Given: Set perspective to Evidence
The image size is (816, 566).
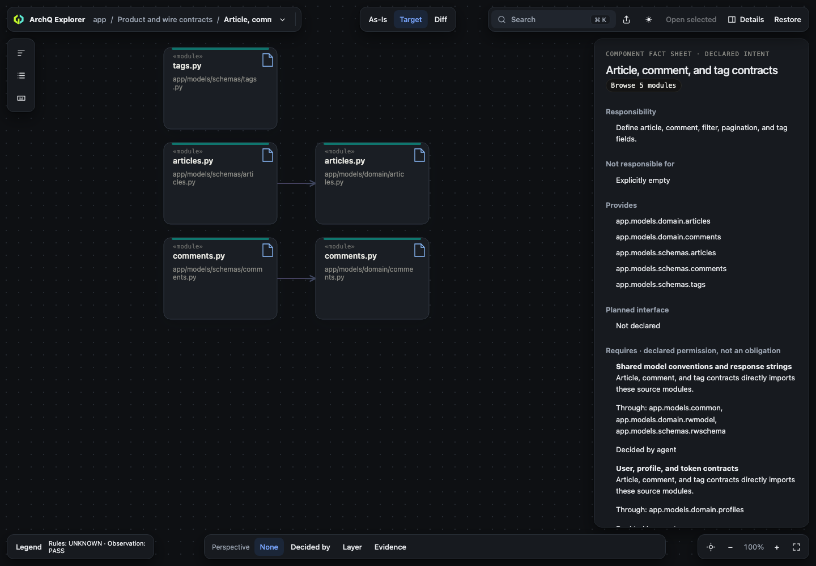Looking at the screenshot, I should 390,547.
